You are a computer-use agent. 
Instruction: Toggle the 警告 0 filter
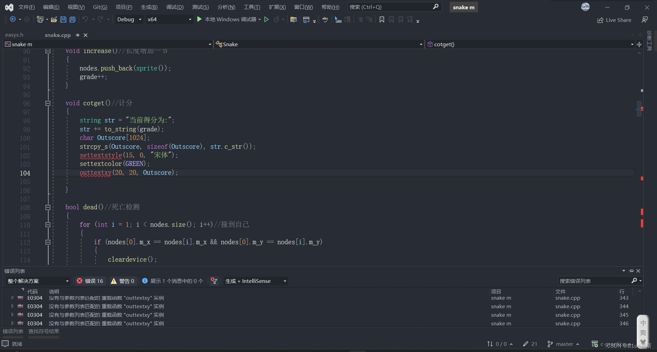point(123,281)
